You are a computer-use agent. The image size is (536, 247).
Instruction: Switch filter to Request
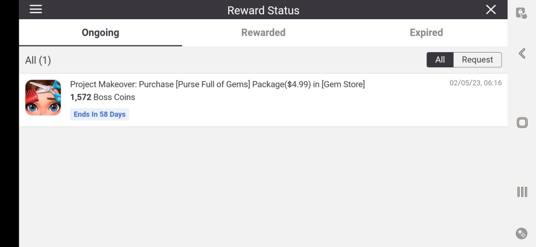click(477, 60)
